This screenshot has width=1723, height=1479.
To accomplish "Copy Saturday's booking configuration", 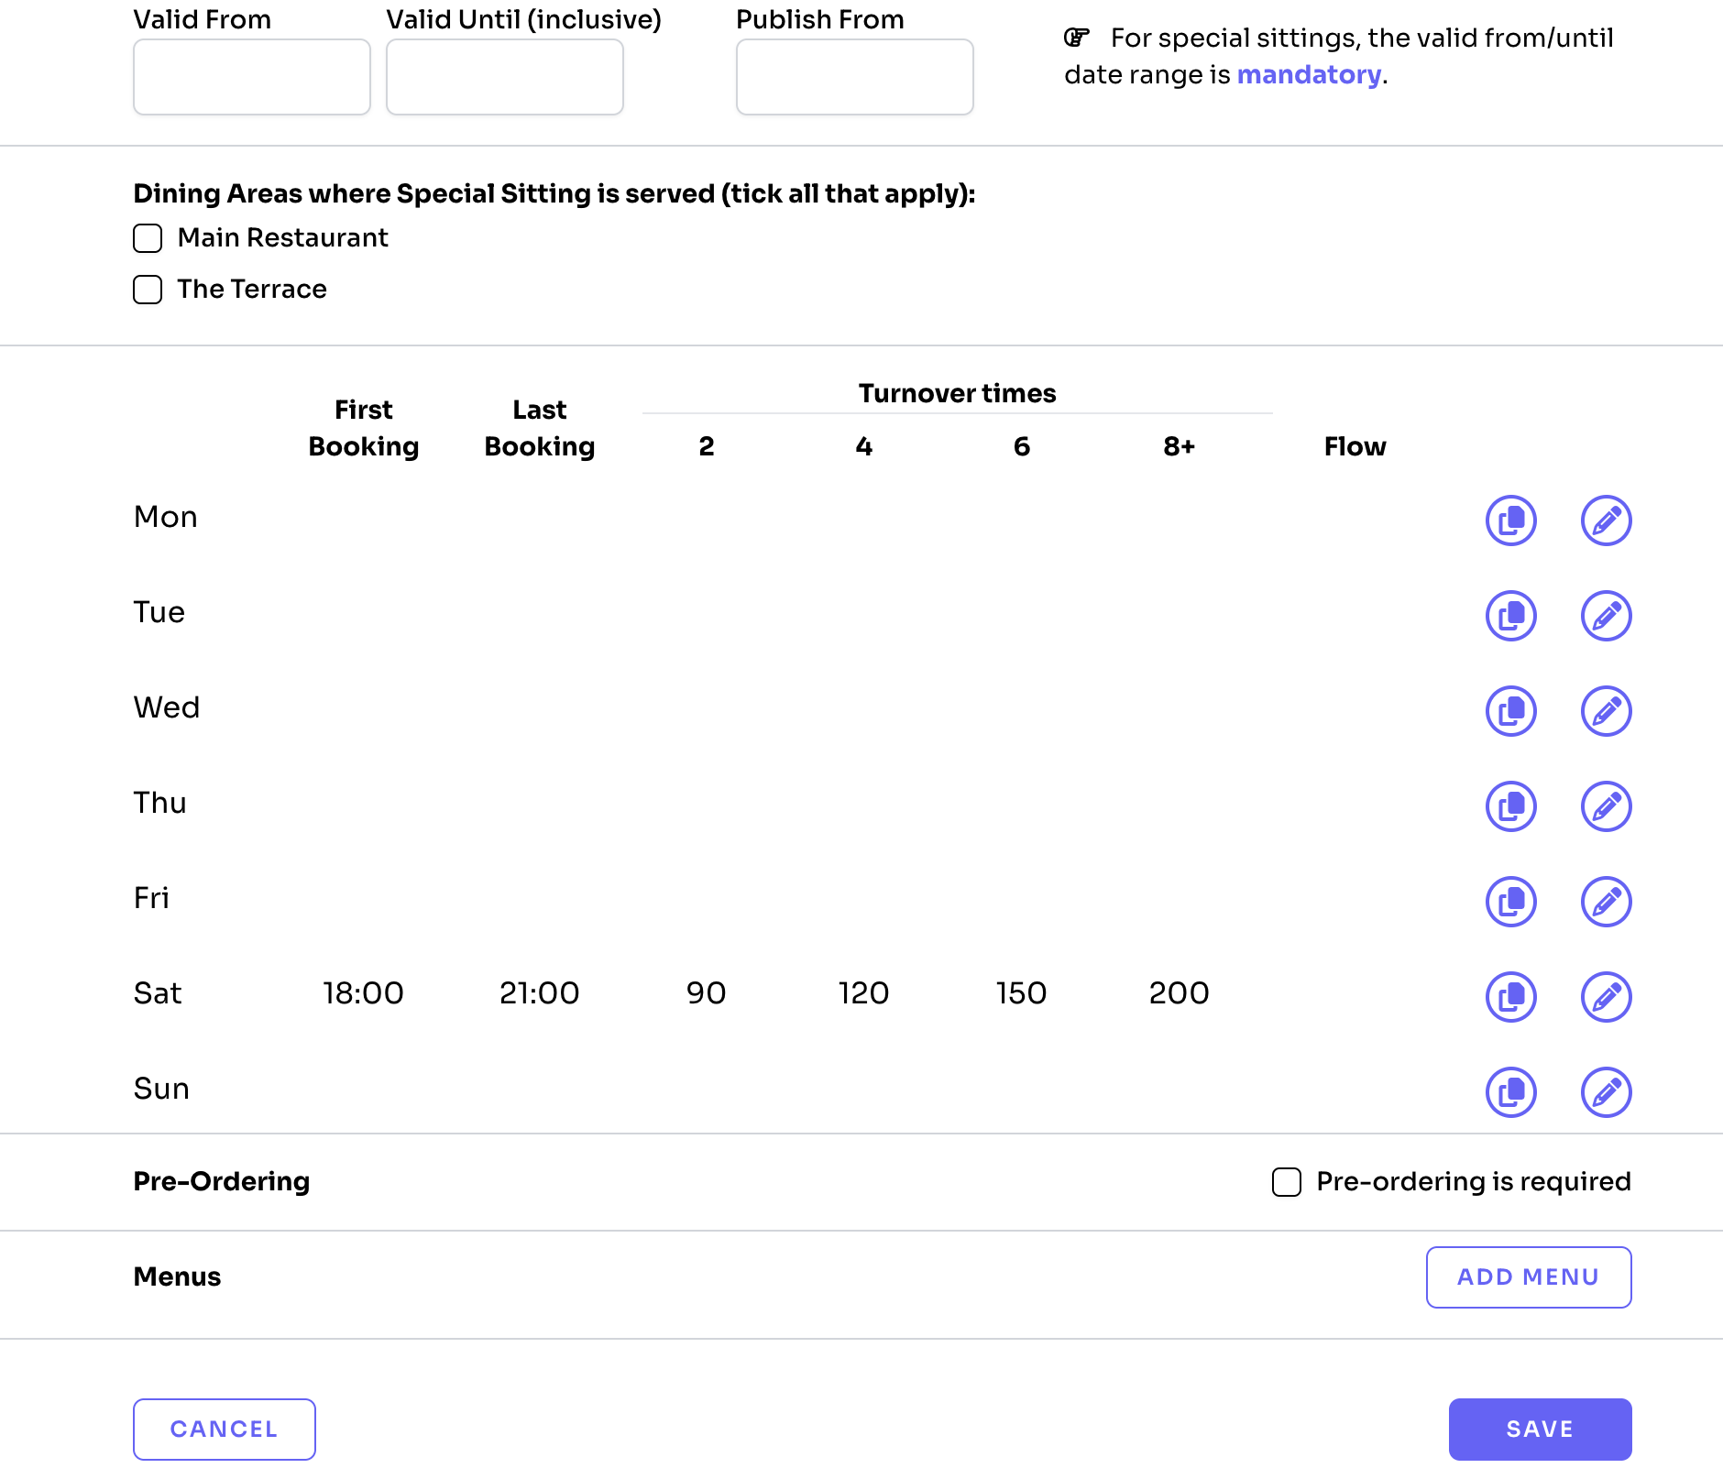I will click(1510, 997).
